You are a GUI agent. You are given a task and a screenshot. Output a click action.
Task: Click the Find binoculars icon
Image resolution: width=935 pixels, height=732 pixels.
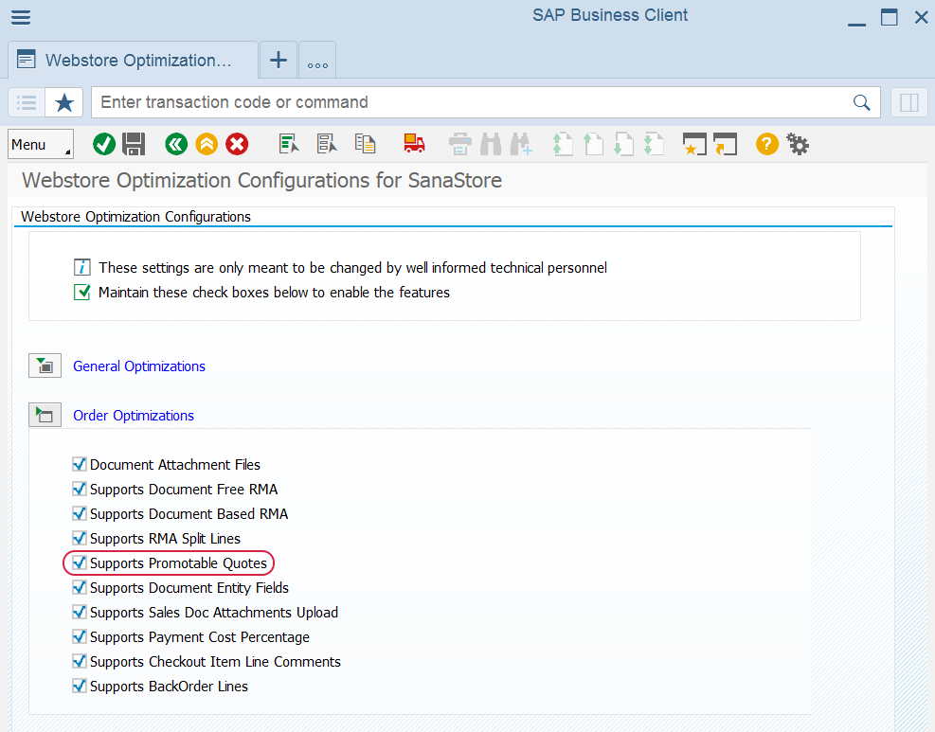[x=491, y=144]
